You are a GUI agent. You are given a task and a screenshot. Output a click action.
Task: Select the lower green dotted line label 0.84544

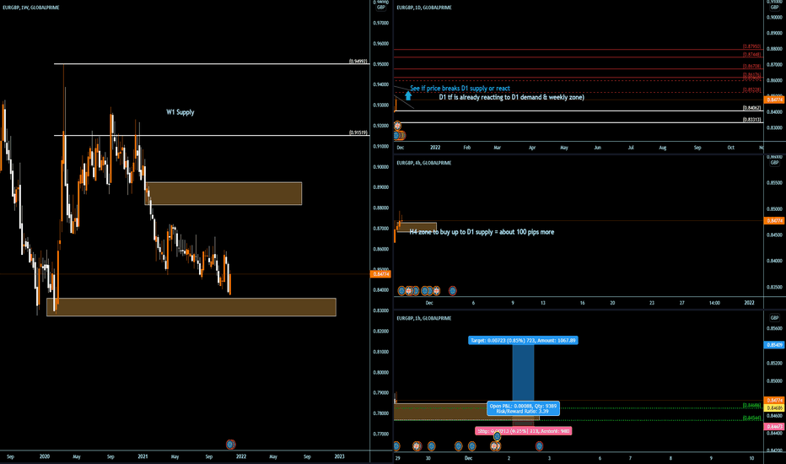[752, 418]
